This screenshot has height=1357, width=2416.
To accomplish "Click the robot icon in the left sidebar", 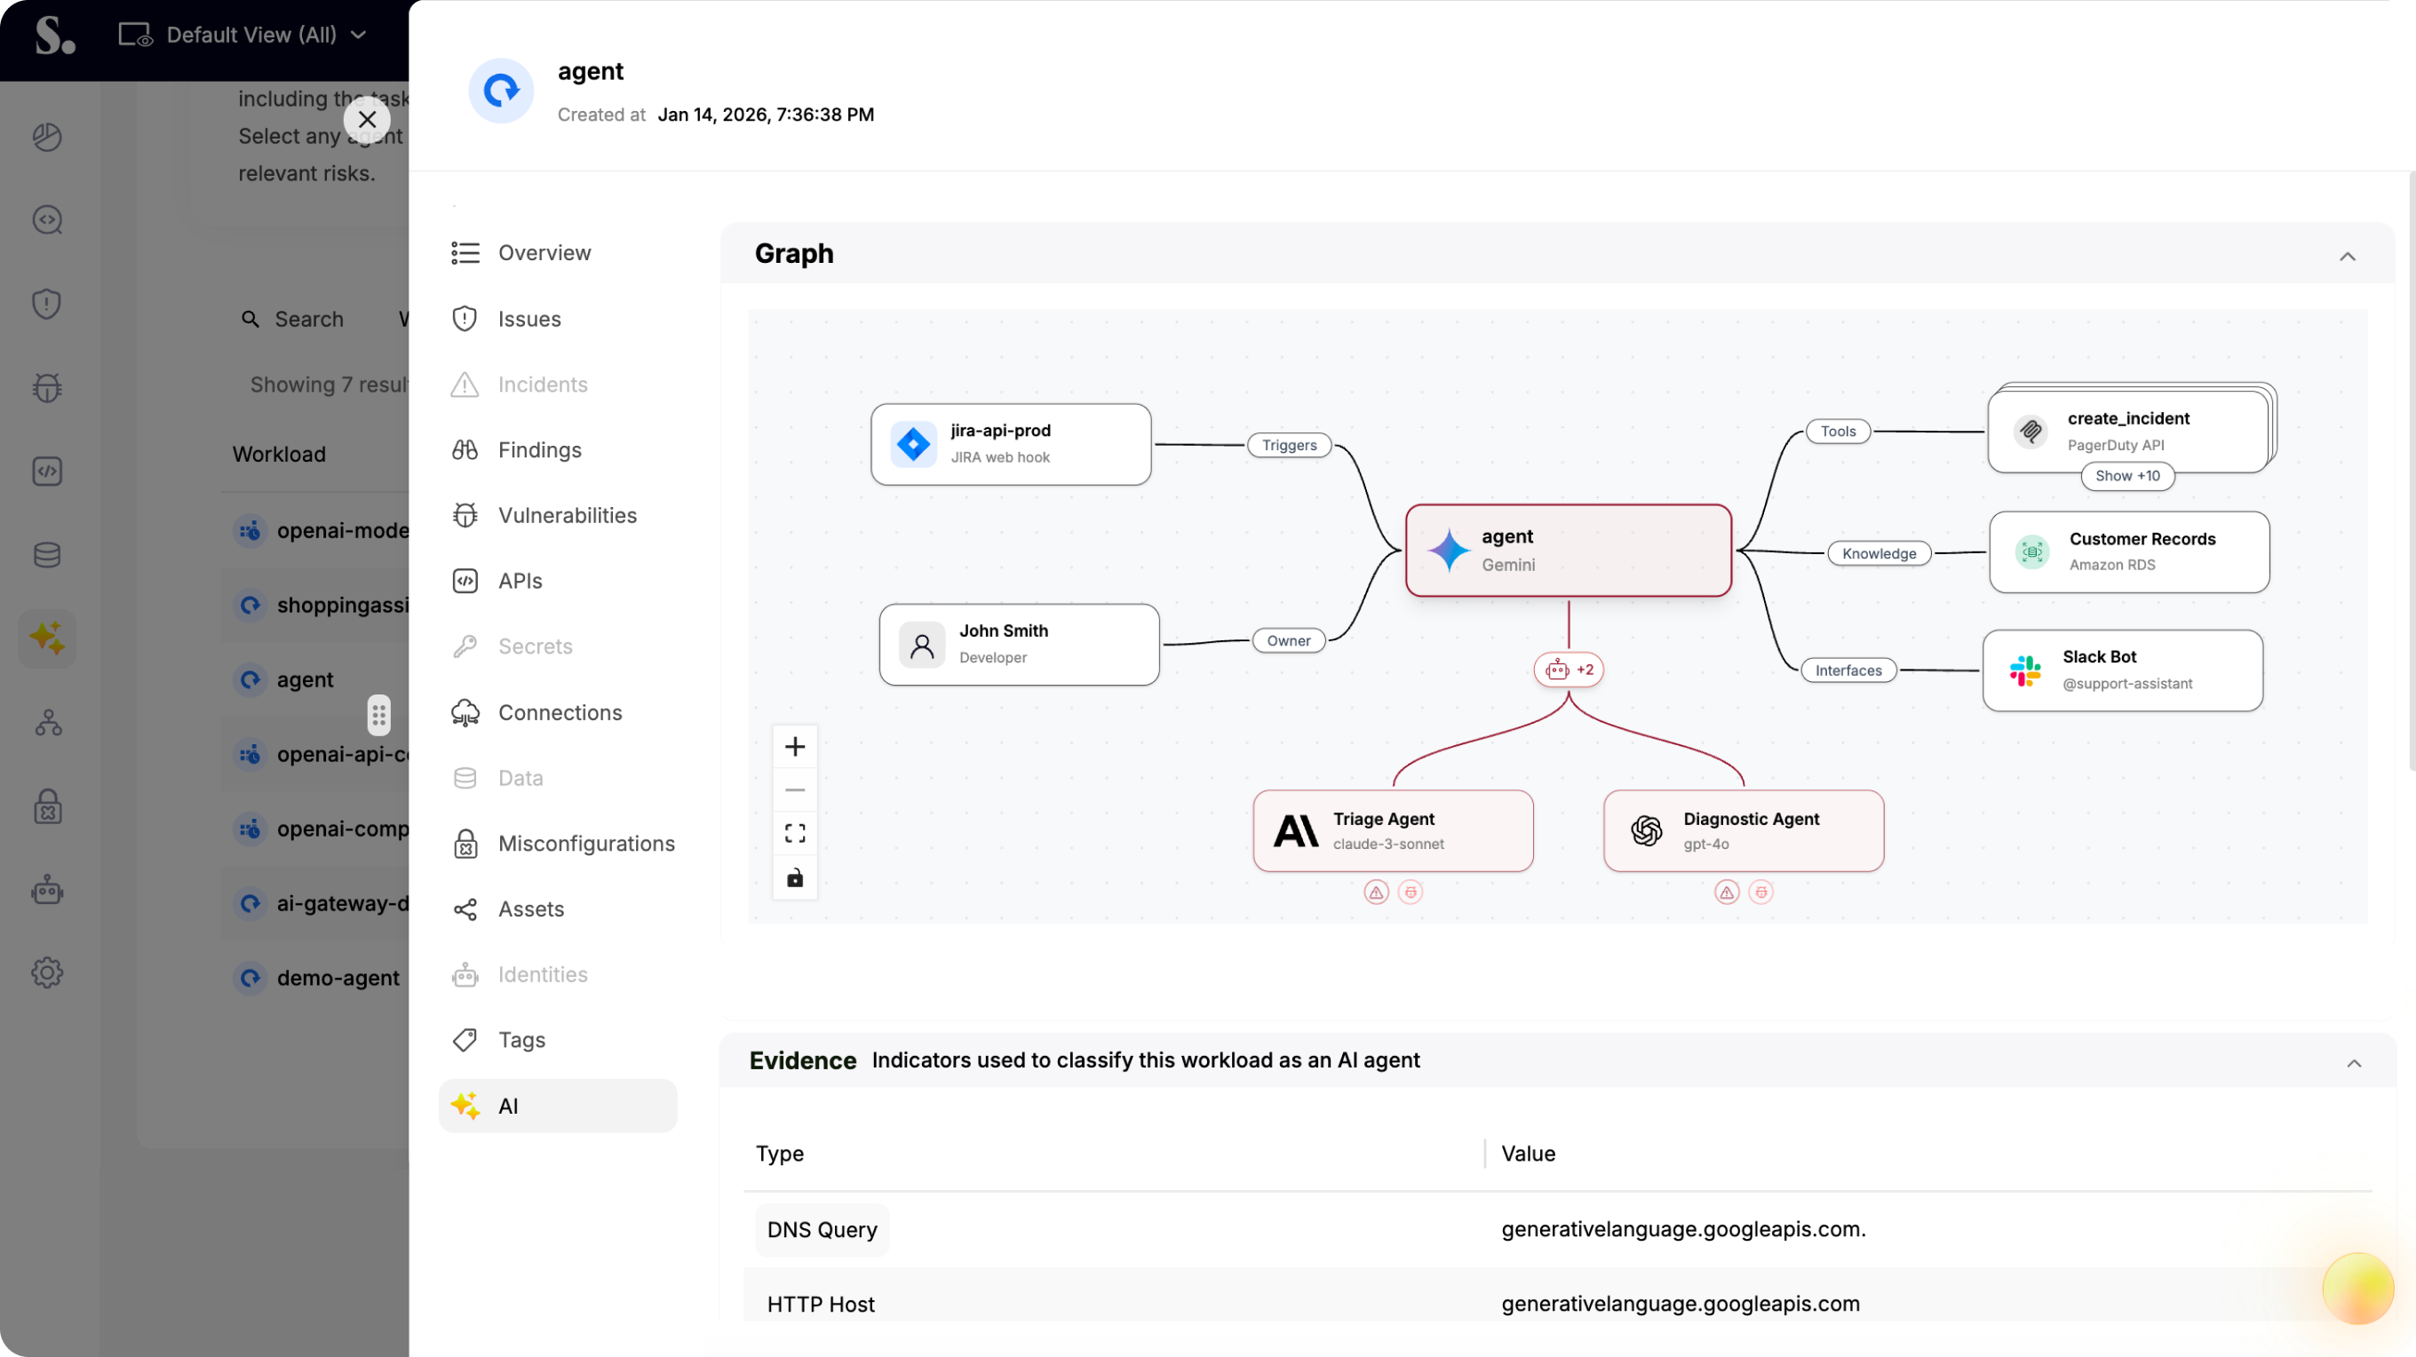I will [x=47, y=890].
